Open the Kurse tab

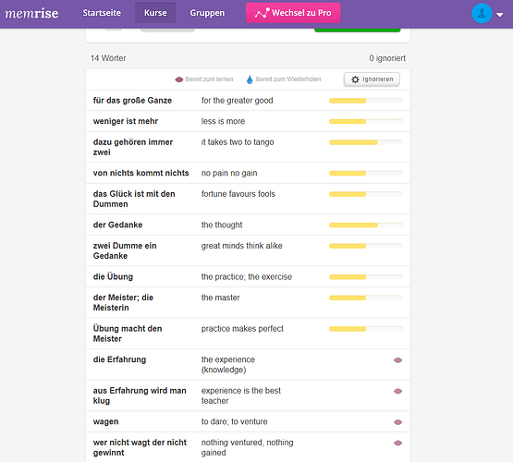(155, 13)
